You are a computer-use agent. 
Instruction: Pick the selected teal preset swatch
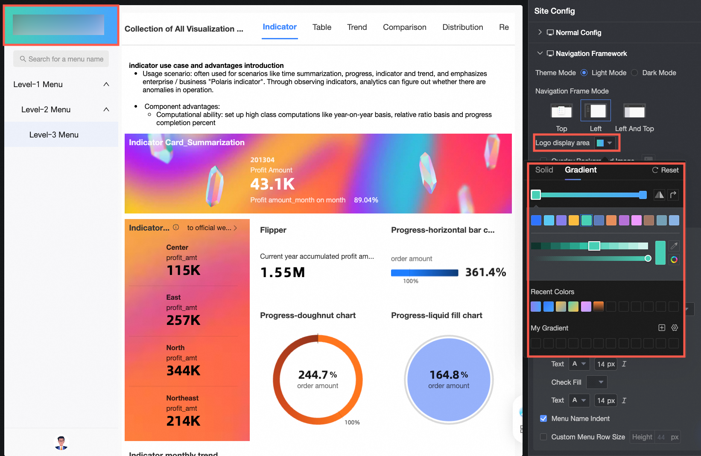[587, 220]
